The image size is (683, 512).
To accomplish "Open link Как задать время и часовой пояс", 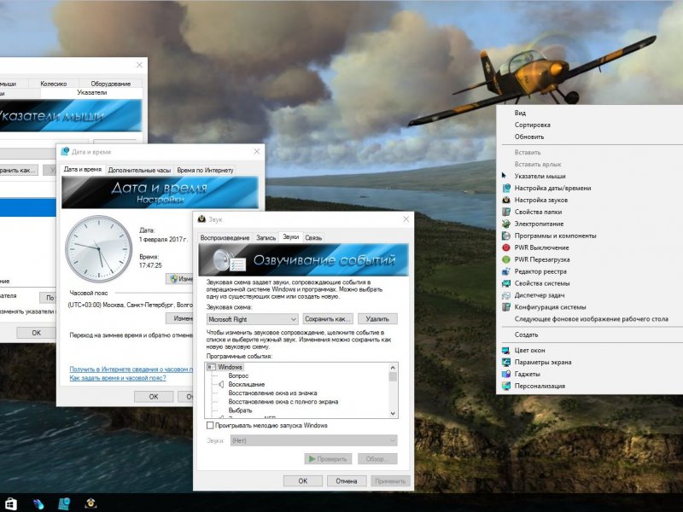I will (118, 378).
